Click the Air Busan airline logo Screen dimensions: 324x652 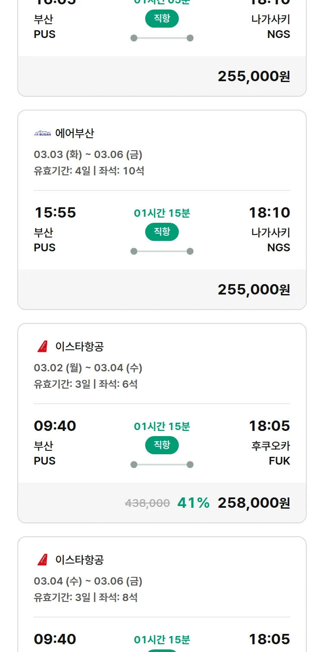click(x=42, y=134)
